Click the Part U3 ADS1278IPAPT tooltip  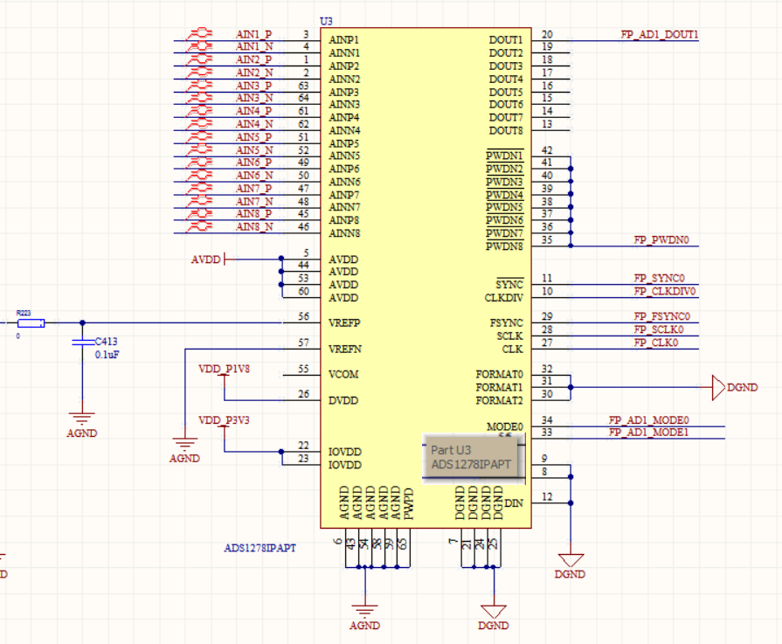pyautogui.click(x=474, y=457)
